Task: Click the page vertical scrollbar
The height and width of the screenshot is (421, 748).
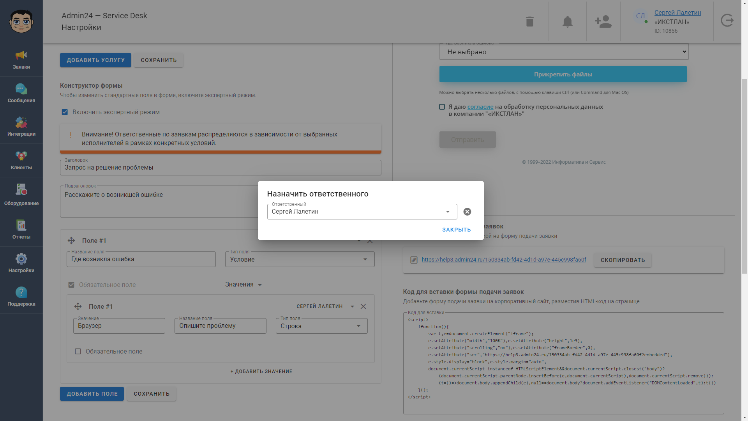Action: tap(744, 175)
